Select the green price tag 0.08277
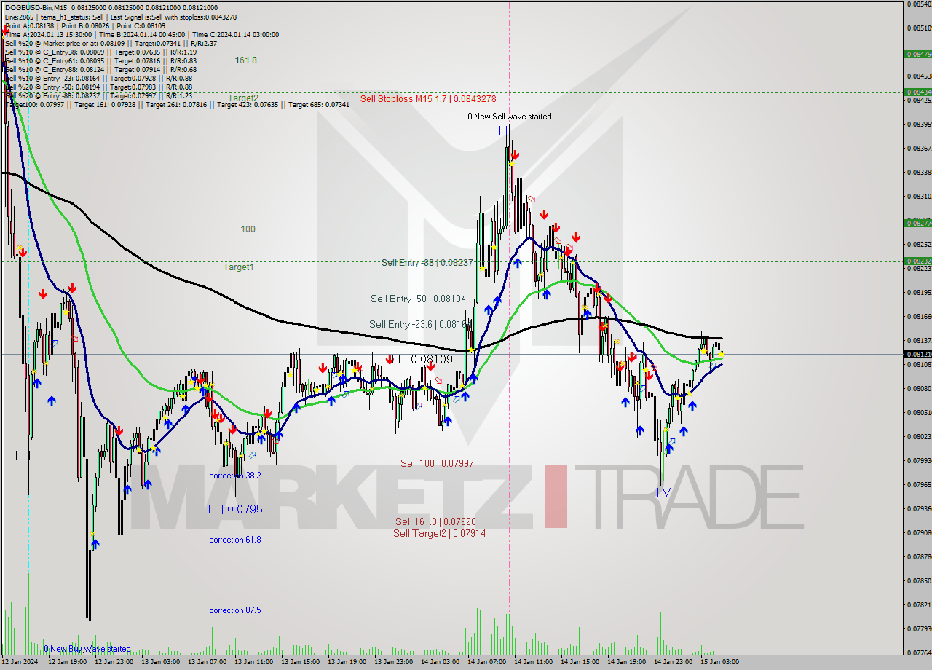This screenshot has width=932, height=670. click(x=917, y=223)
